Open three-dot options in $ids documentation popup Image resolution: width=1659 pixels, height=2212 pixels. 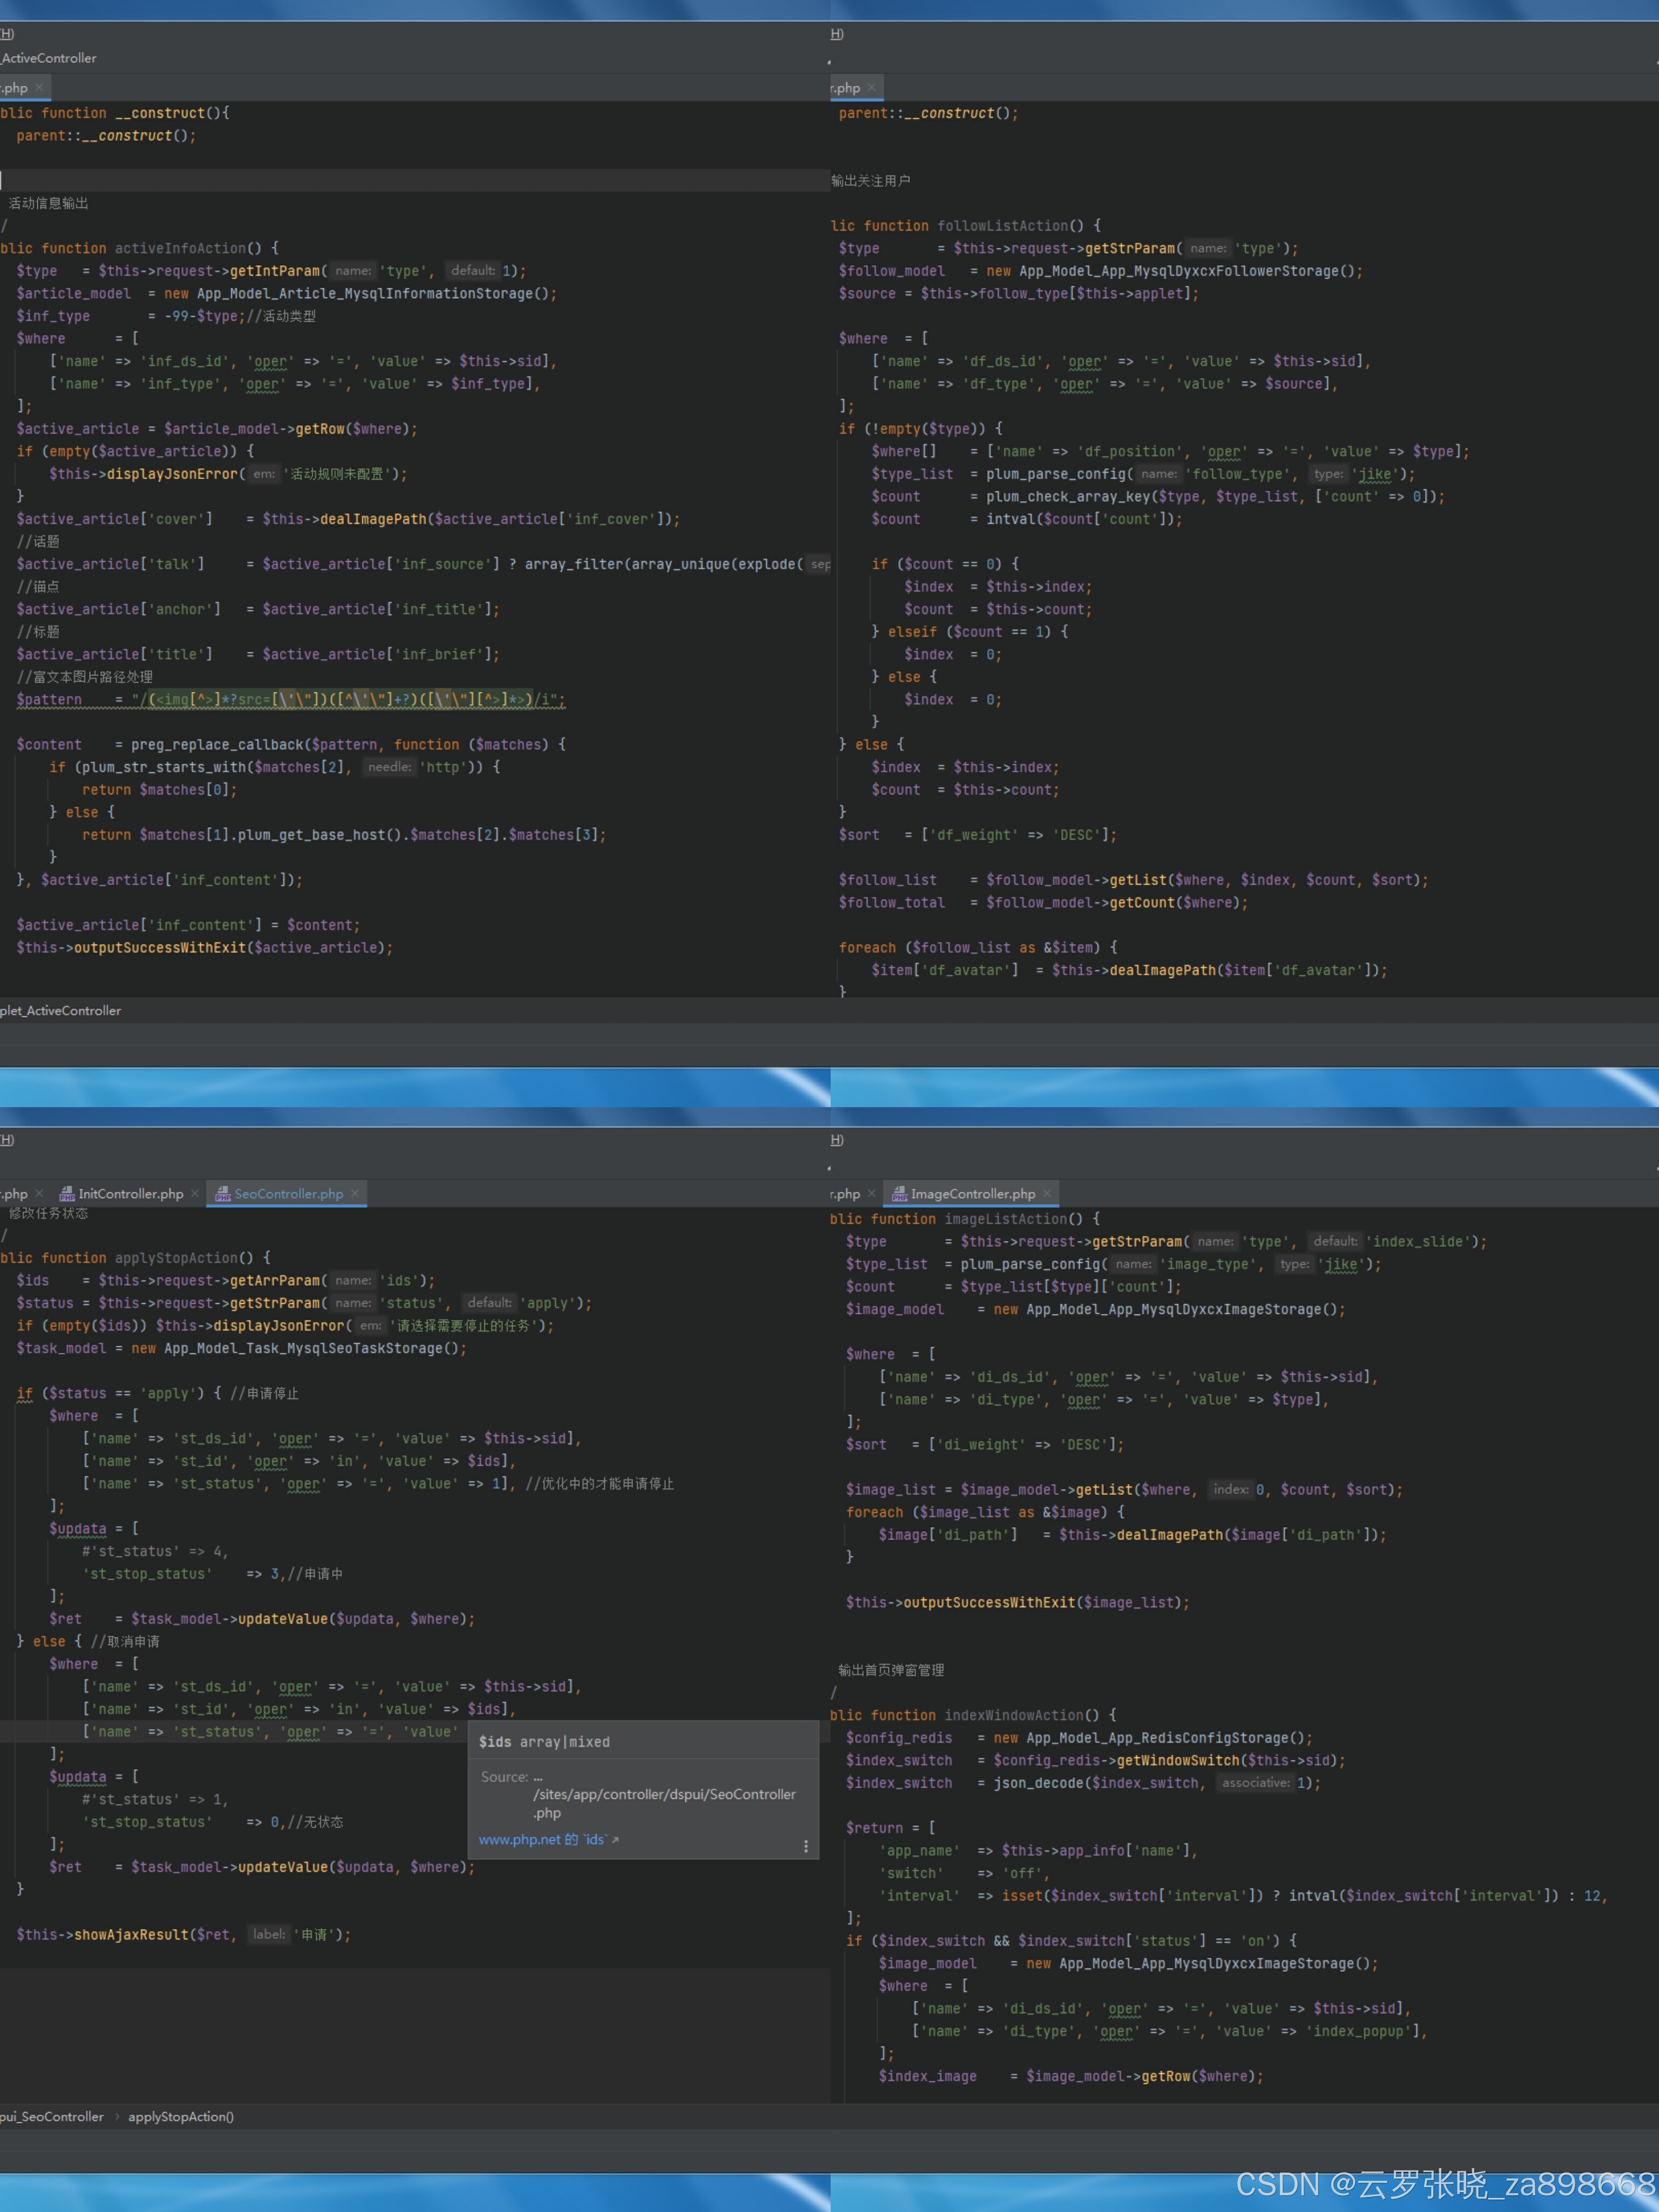(x=806, y=1847)
